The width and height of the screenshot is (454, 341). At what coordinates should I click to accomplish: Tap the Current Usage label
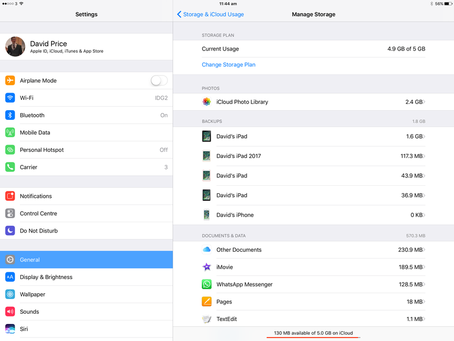220,49
